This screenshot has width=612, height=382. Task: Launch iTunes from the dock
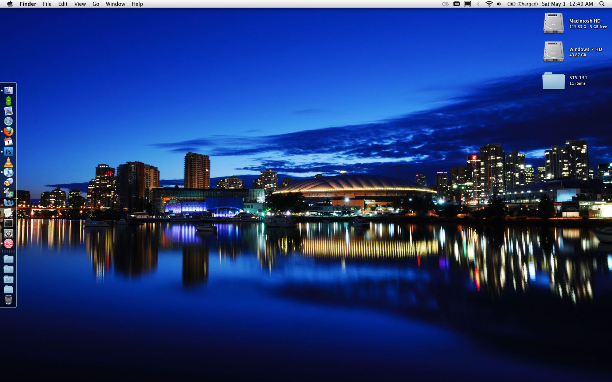[8, 172]
